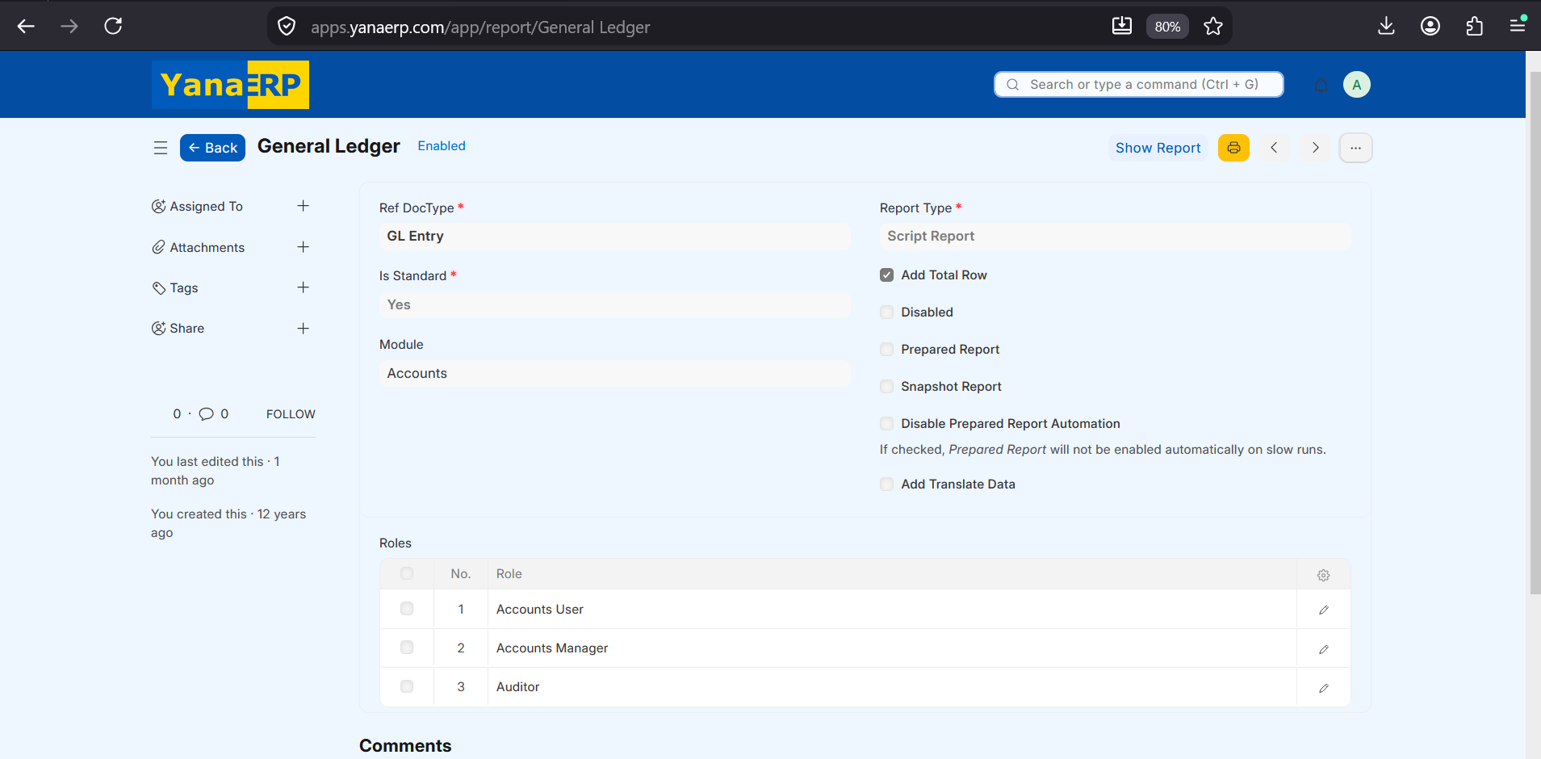Screen dimensions: 1541x759
Task: Click the Ref DocType field GL Entry
Action: [x=614, y=236]
